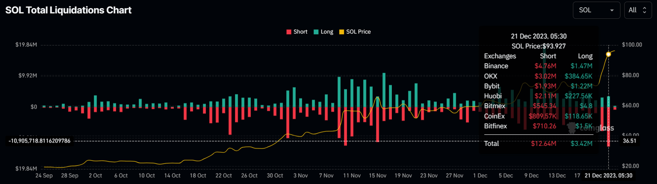Click the highlighted price point marker
The height and width of the screenshot is (184, 657).
pyautogui.click(x=608, y=54)
